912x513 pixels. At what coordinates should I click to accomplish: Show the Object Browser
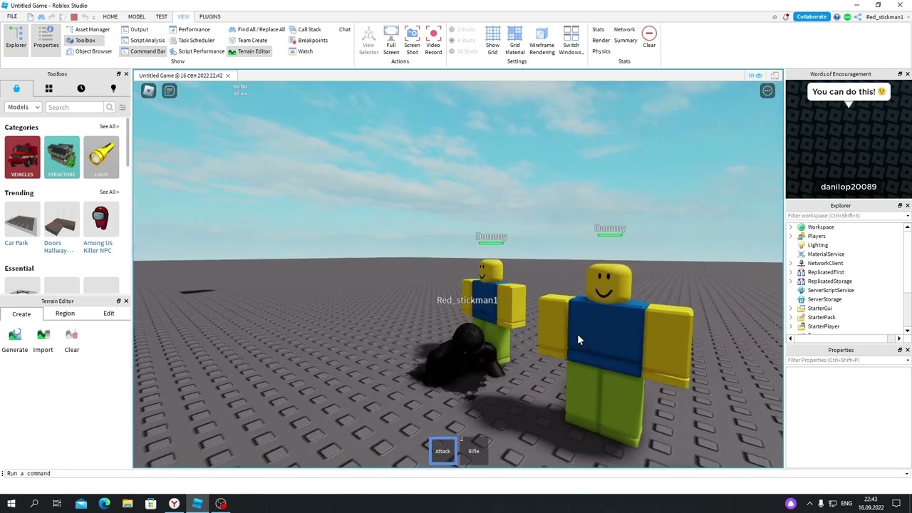89,51
